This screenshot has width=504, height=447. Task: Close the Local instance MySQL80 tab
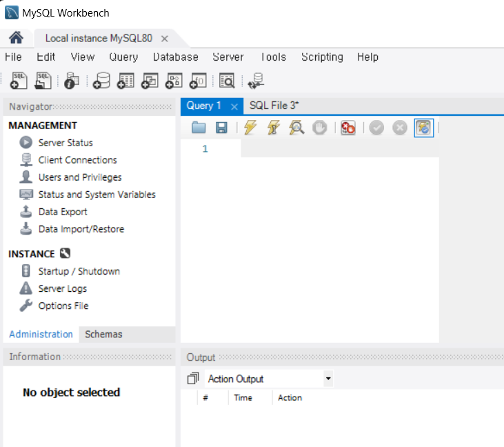tap(165, 39)
